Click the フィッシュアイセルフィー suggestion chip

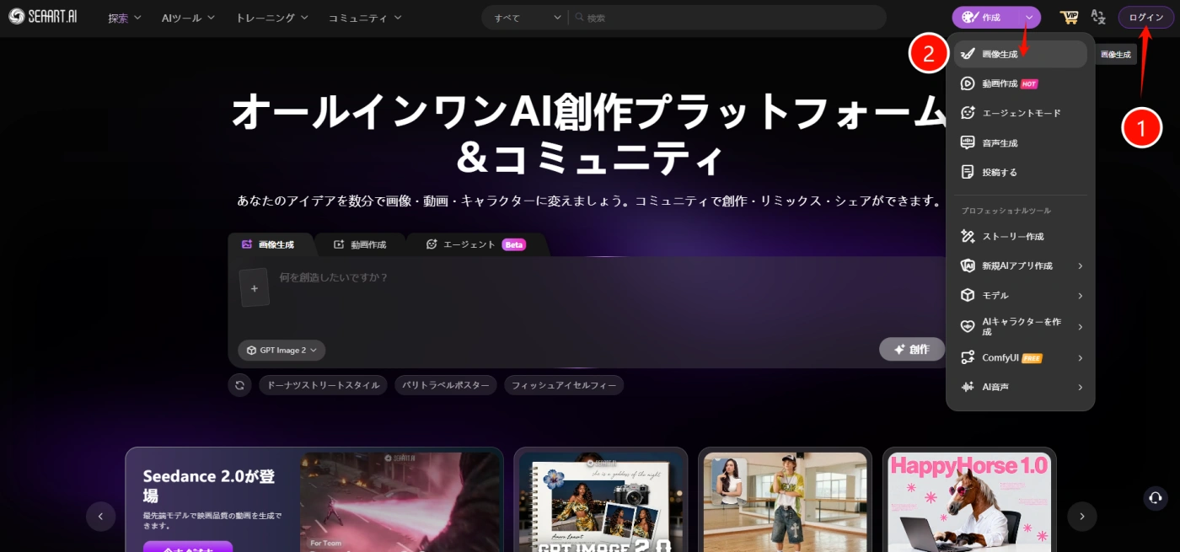click(x=564, y=385)
